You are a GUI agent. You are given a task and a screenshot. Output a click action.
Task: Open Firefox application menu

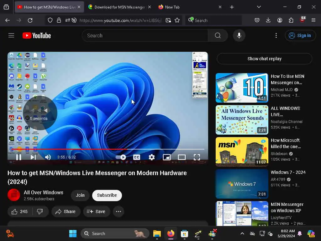[x=313, y=20]
